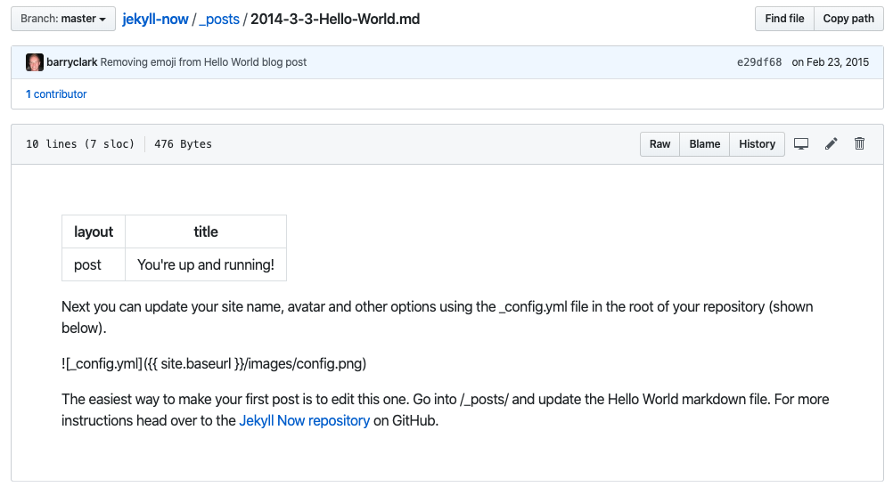Open the file History
Viewport: 893px width, 487px height.
[x=757, y=144]
